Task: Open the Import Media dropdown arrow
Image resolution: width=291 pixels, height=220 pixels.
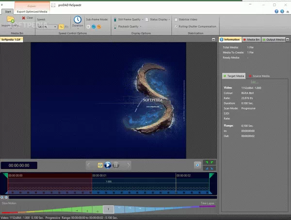Action: point(11,29)
